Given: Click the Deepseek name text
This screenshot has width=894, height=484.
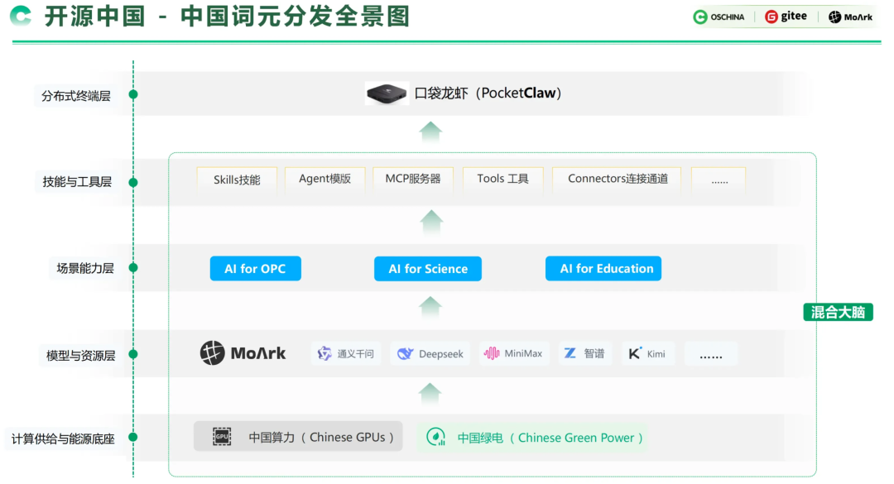Looking at the screenshot, I should tap(440, 354).
